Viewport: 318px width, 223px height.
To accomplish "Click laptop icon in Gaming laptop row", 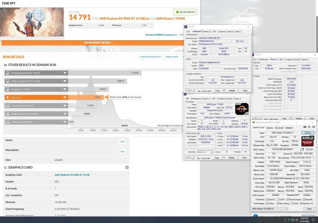I will (x=8, y=106).
